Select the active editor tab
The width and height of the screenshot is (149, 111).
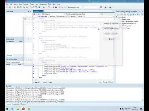click(x=38, y=11)
